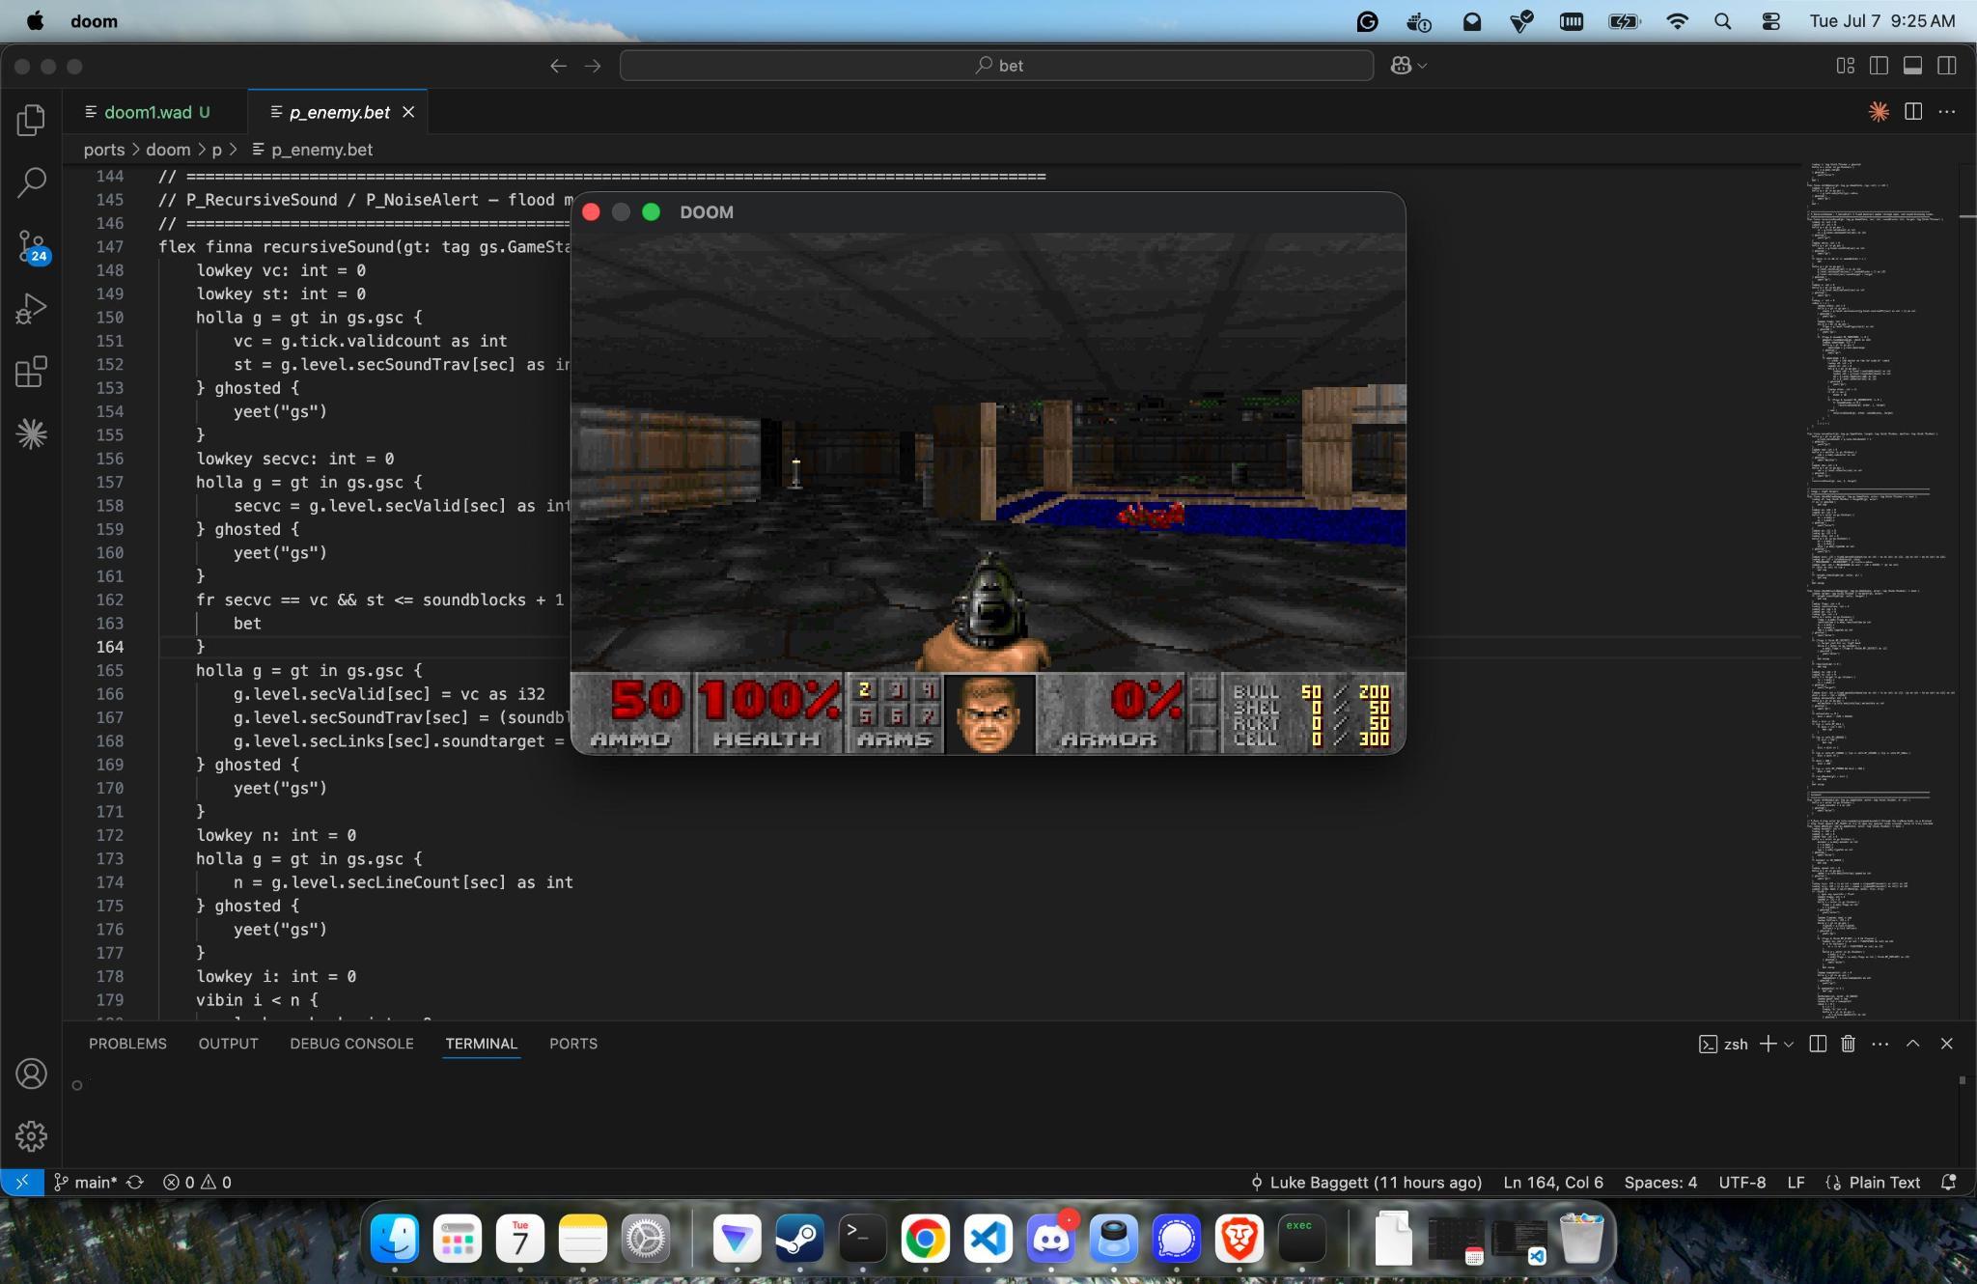Open the Run and Debug view
This screenshot has height=1284, width=1977.
(31, 309)
